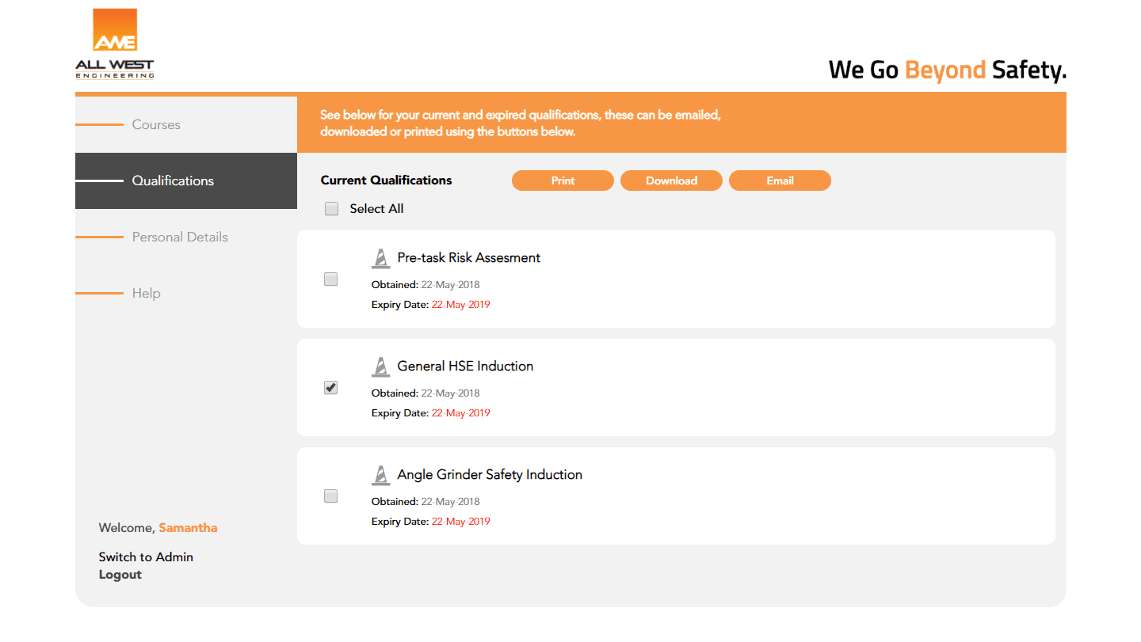This screenshot has width=1141, height=642.
Task: Click the Email button
Action: (780, 181)
